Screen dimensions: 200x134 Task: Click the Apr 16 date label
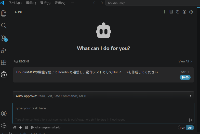(185, 72)
